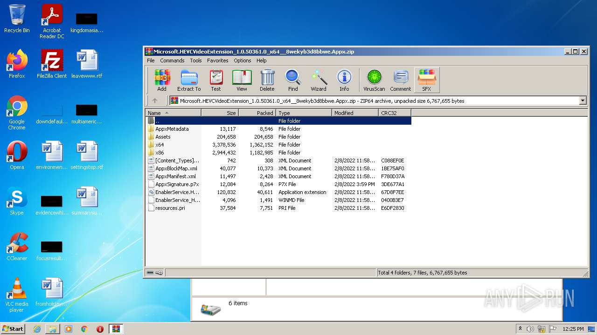The height and width of the screenshot is (335, 597).
Task: Select AppxManifest.xml file
Action: [x=279, y=176]
